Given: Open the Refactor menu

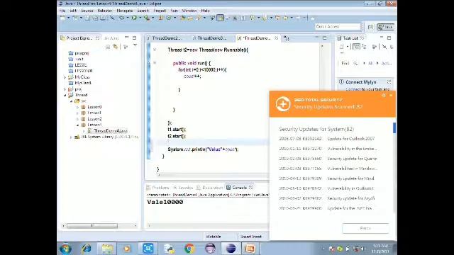Looking at the screenshot, I should [104, 11].
